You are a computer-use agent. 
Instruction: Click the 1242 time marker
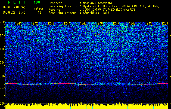pos(35,23)
